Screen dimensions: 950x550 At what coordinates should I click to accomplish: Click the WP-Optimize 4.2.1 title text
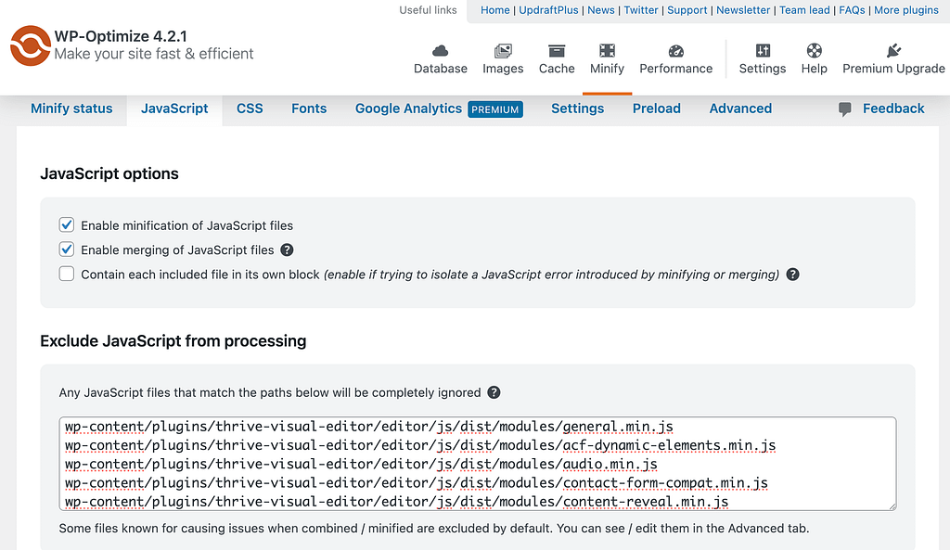[x=121, y=36]
